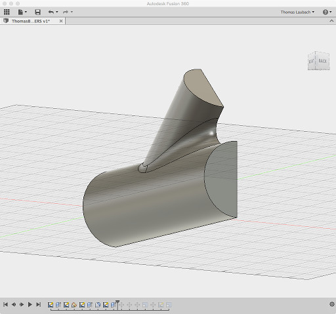The width and height of the screenshot is (336, 314).
Task: Collapse the toolbar with the chevron arrow
Action: tap(331, 21)
